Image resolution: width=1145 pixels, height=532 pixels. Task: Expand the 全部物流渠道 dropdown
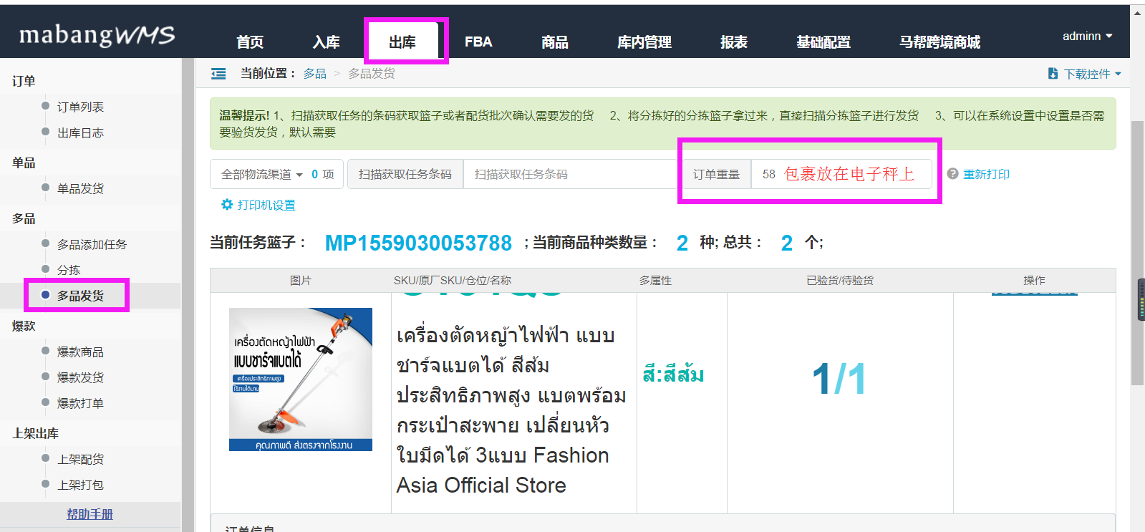[262, 174]
